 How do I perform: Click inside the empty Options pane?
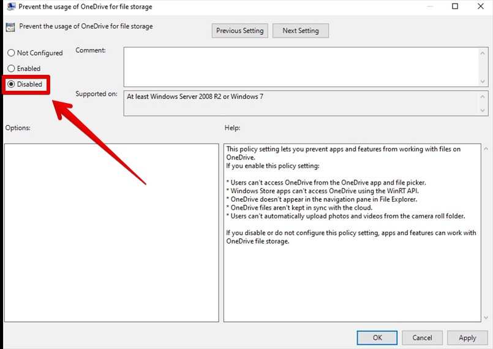(111, 232)
